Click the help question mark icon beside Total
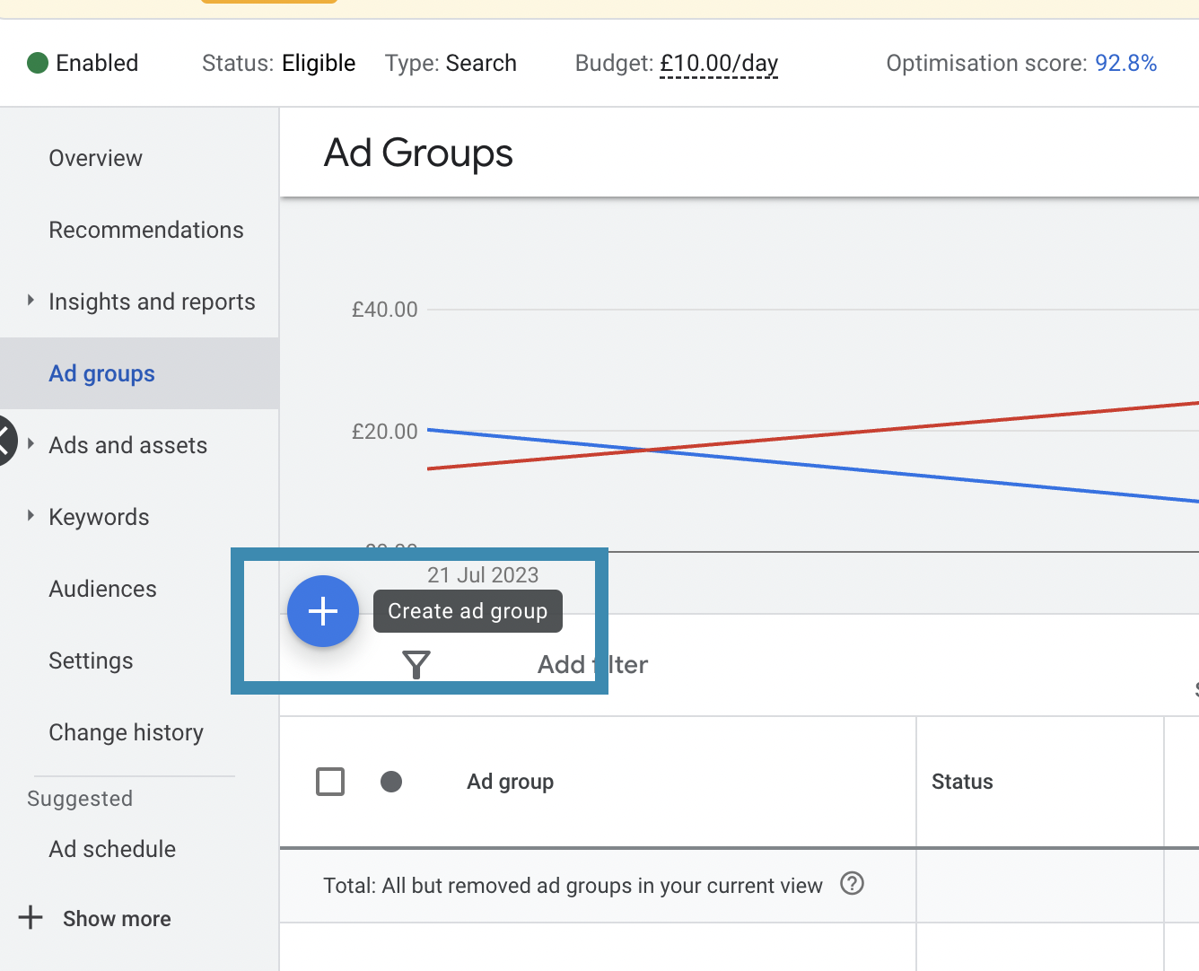 [852, 884]
